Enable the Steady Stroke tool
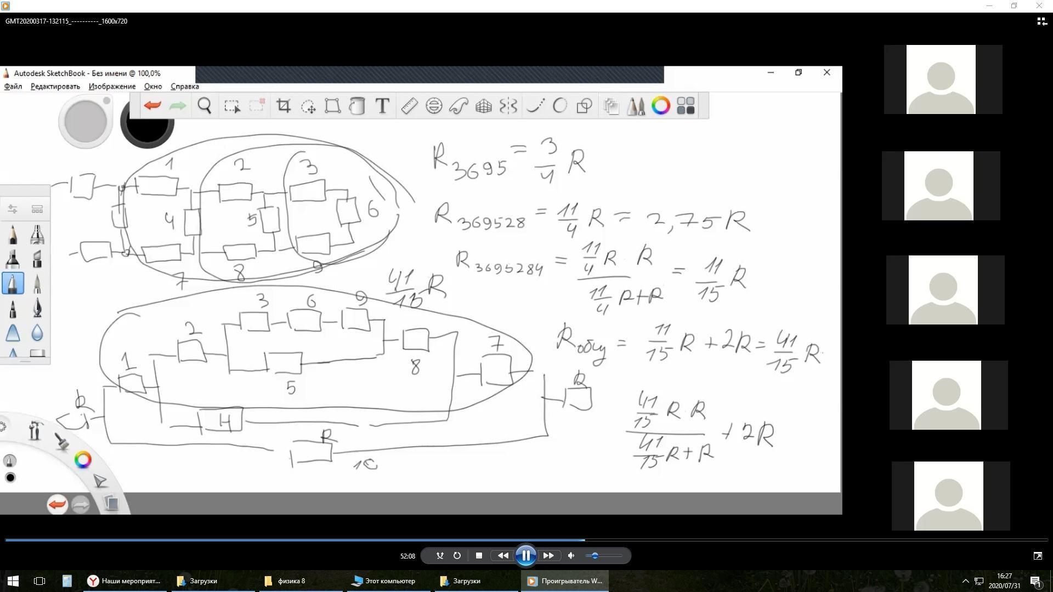 coord(535,105)
